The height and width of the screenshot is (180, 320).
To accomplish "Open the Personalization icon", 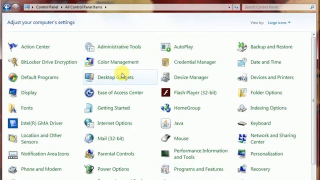I will [x=242, y=154].
